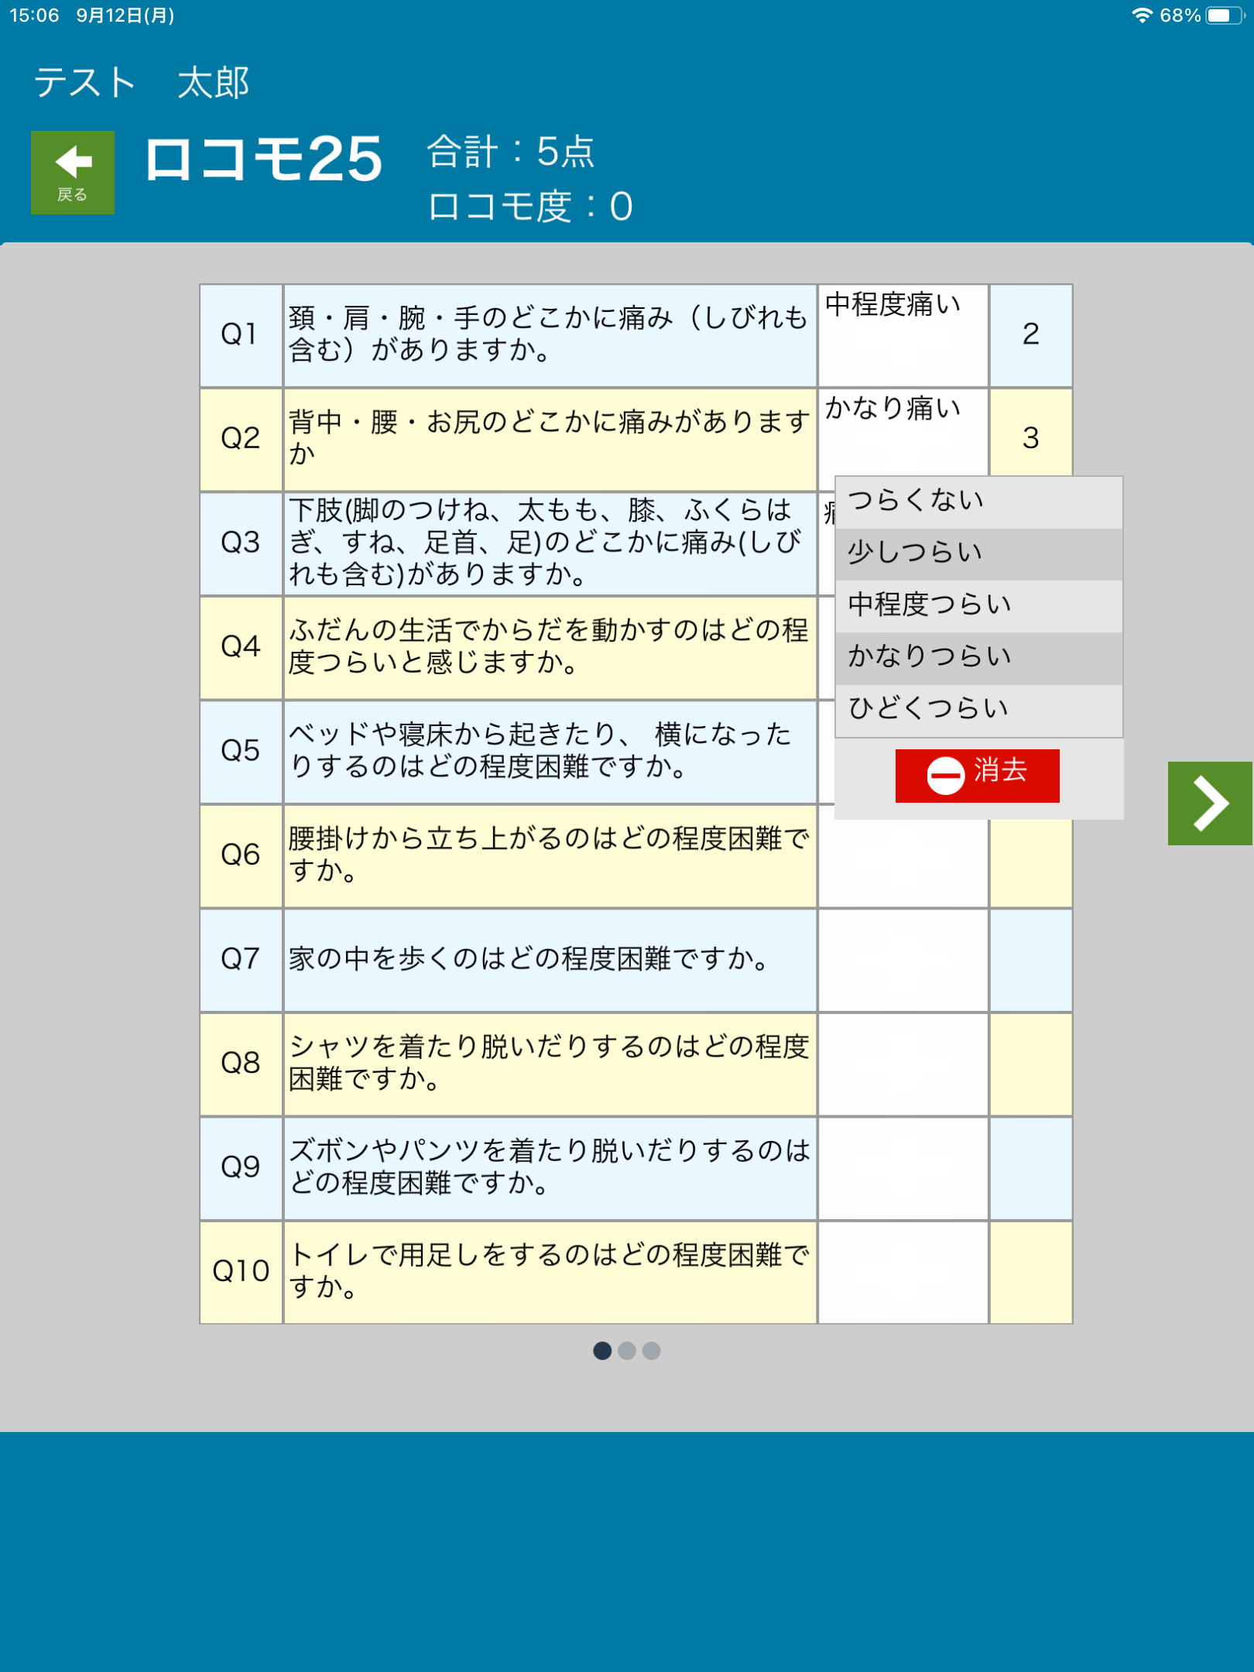This screenshot has height=1672, width=1254.
Task: Open the answer selector for Q10
Action: tap(902, 1269)
